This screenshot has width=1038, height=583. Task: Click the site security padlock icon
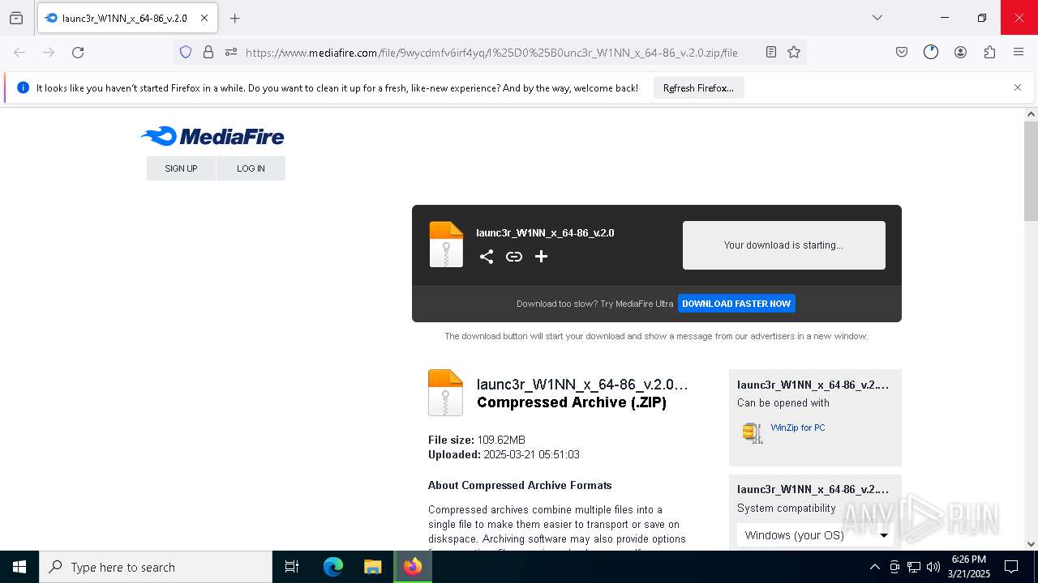[208, 53]
